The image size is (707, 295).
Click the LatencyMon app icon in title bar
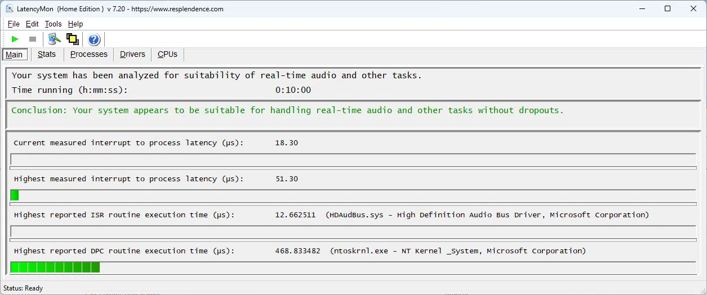pos(10,9)
